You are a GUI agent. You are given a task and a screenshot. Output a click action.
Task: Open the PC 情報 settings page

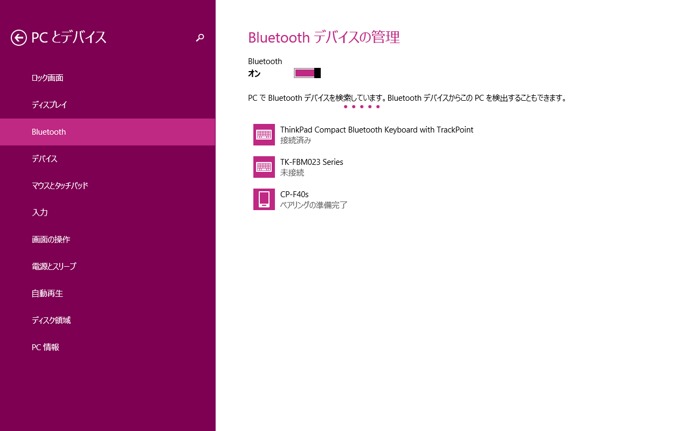108,347
